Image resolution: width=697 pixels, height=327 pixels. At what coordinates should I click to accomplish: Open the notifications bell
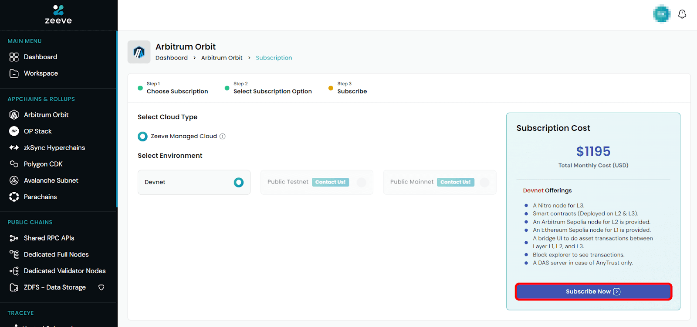682,14
